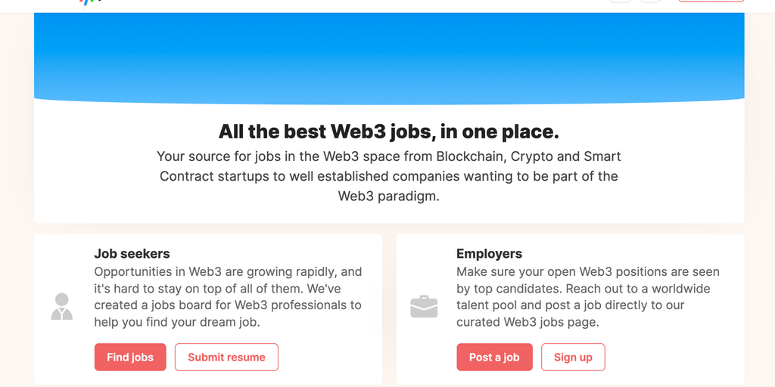Viewport: 775px width, 387px height.
Task: Click empty space right of Sign up
Action: (674, 357)
